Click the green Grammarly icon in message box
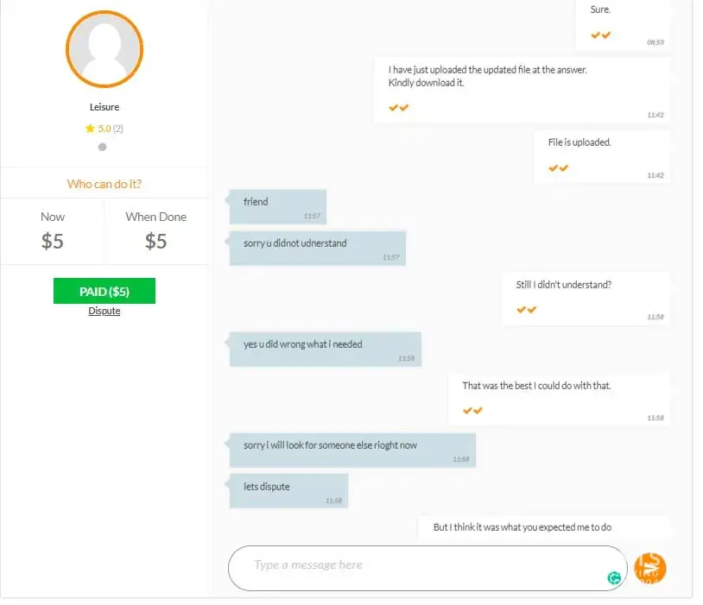 [x=614, y=577]
